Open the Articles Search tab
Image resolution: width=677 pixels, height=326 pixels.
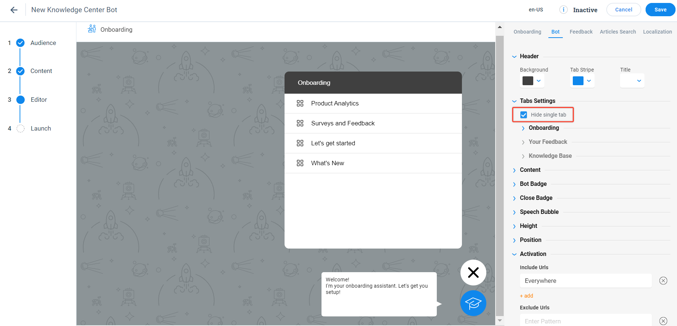(618, 32)
